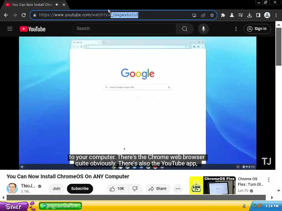Click the Share button

[158, 188]
